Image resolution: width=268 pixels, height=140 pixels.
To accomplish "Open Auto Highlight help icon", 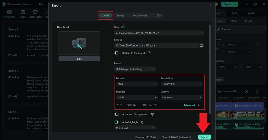I will 143,122.
